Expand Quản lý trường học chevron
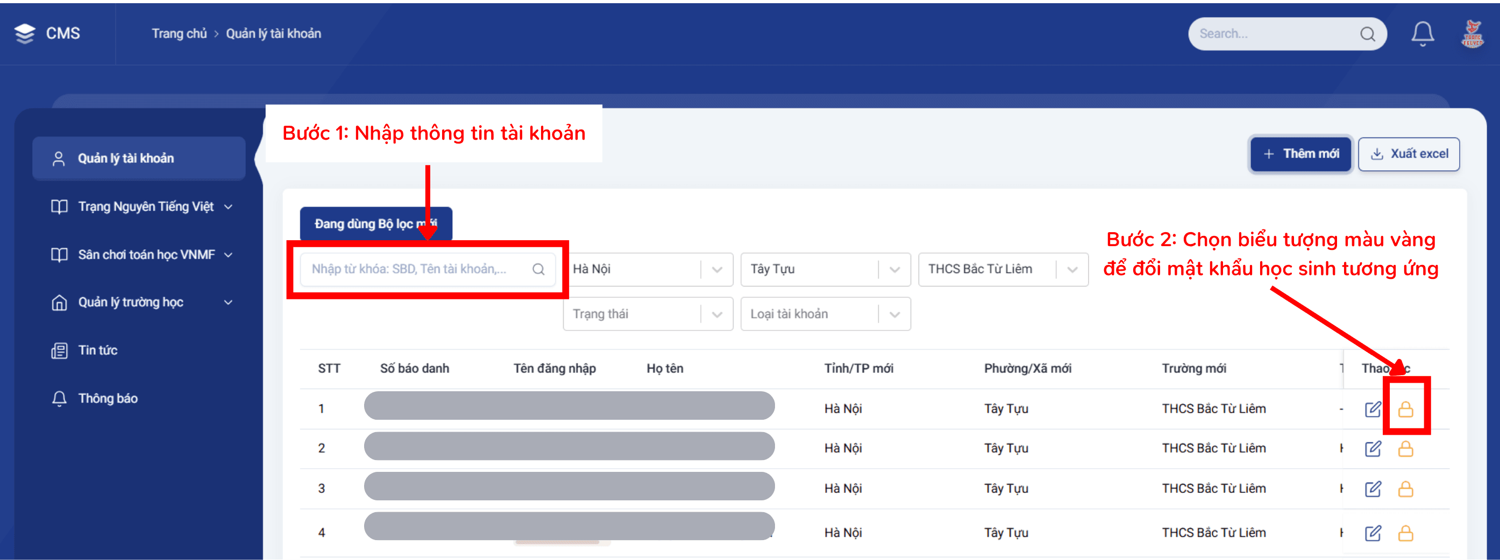The image size is (1500, 560). pos(228,303)
